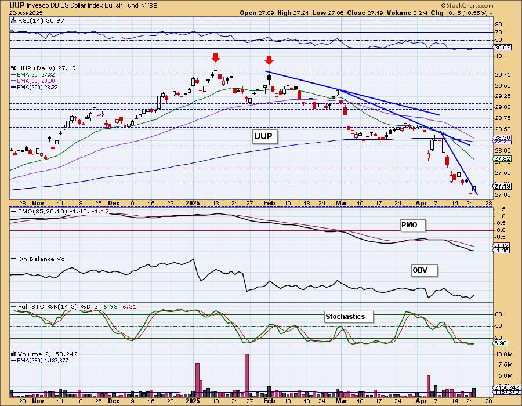This screenshot has width=522, height=406.
Task: Click the PMO label box
Action: click(x=412, y=225)
